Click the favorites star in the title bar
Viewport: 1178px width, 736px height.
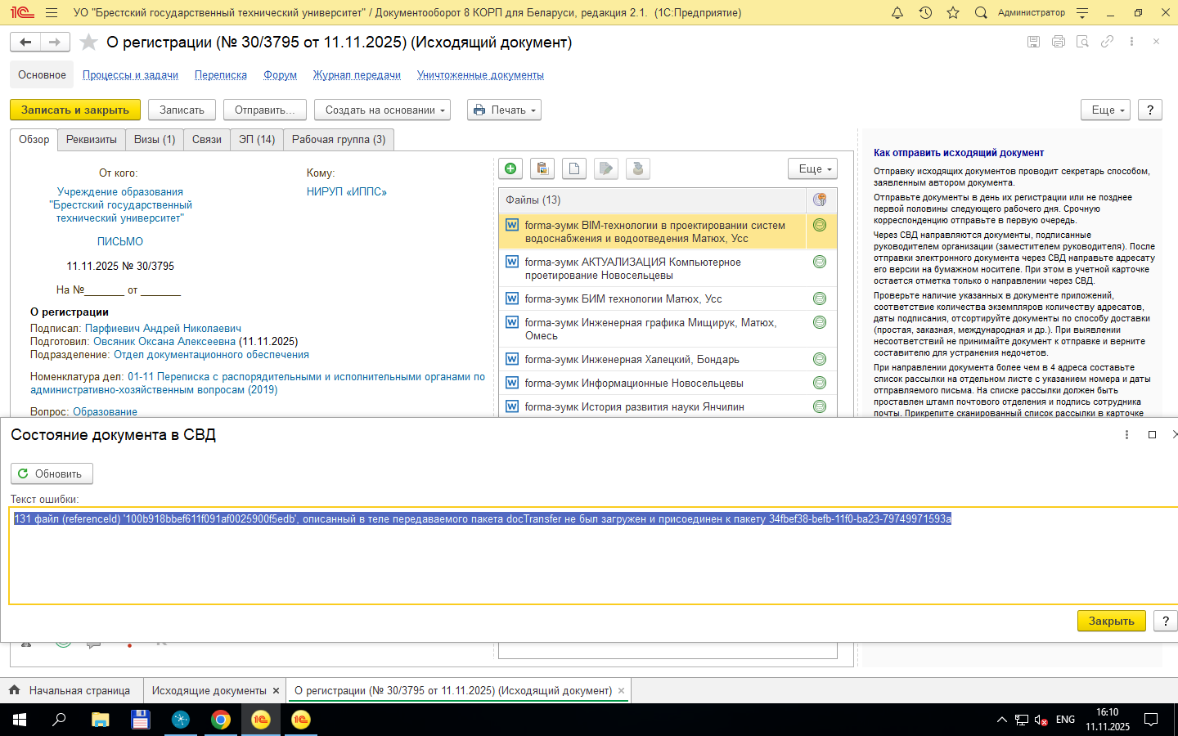click(x=953, y=12)
